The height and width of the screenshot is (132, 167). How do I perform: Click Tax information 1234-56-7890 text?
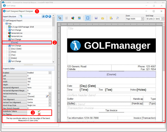[83, 118]
